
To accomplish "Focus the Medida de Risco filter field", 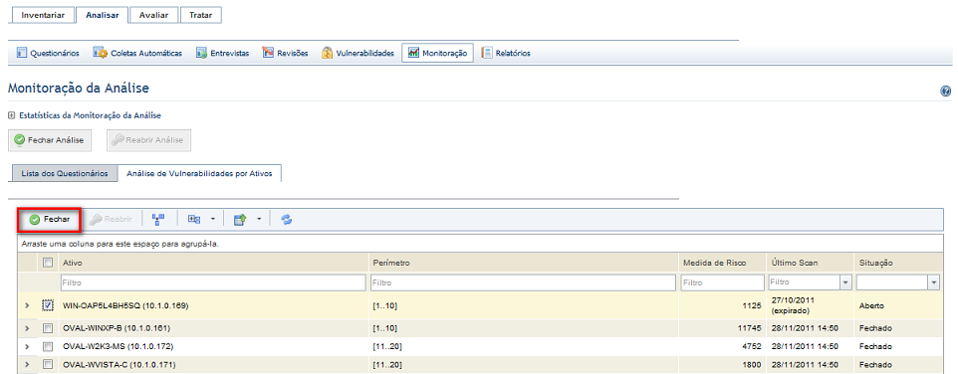I will tap(722, 282).
